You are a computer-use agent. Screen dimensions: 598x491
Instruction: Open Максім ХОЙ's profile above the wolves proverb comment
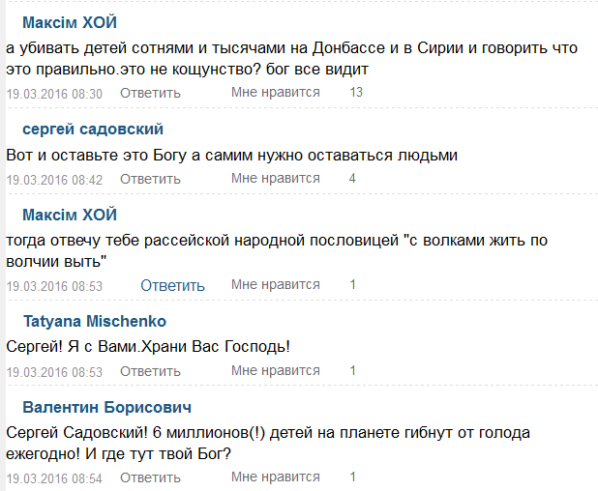pos(70,214)
